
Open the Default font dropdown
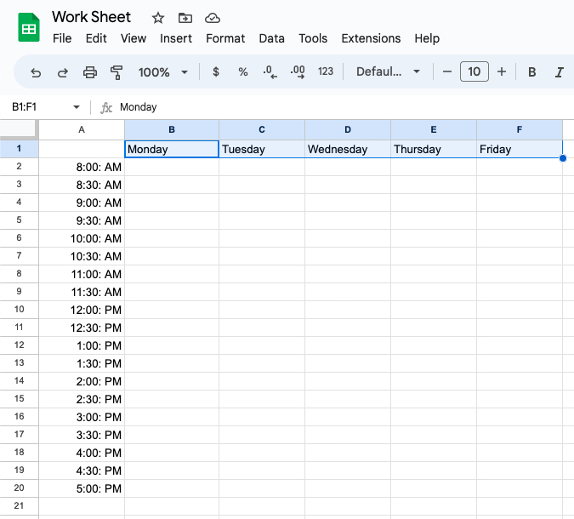(x=388, y=71)
